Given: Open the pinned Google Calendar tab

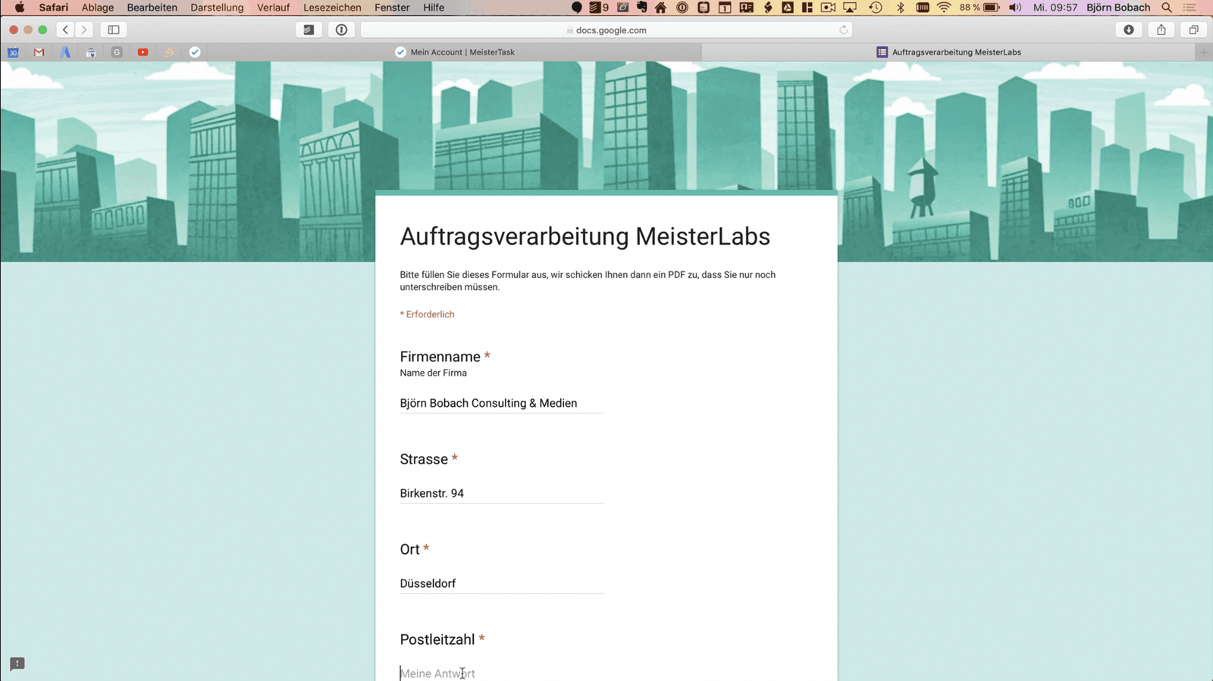Looking at the screenshot, I should tap(13, 52).
